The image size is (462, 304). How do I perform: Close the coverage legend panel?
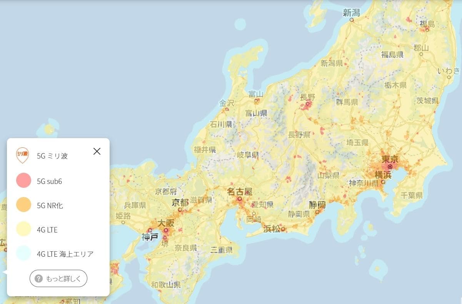click(x=97, y=151)
